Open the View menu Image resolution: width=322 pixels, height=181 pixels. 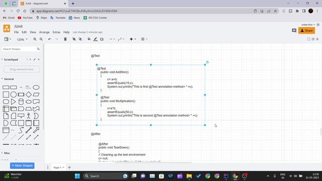(33, 32)
